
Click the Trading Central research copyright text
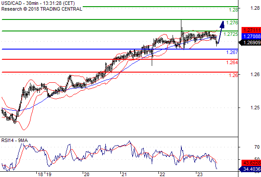pyautogui.click(x=42, y=9)
